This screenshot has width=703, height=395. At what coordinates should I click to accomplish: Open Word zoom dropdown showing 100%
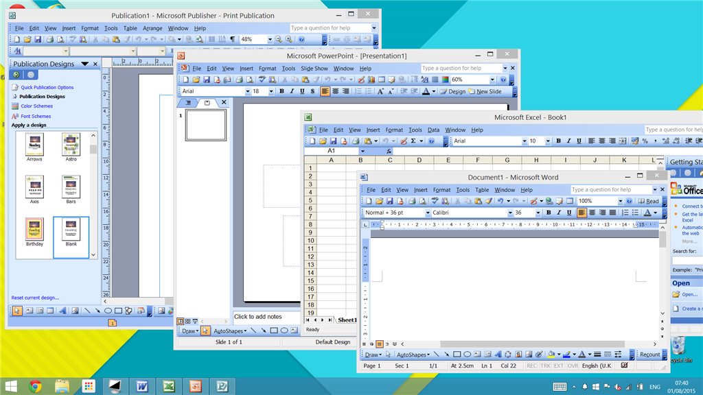click(621, 202)
